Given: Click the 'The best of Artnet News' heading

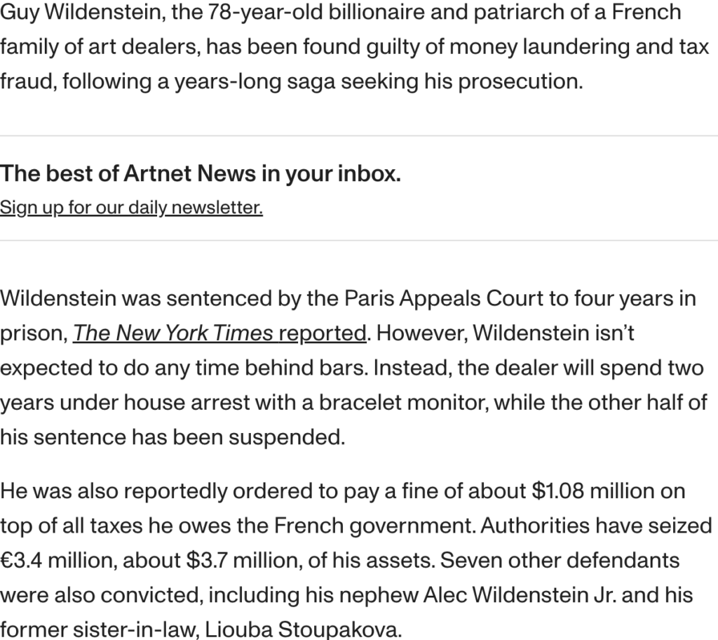Looking at the screenshot, I should [200, 174].
